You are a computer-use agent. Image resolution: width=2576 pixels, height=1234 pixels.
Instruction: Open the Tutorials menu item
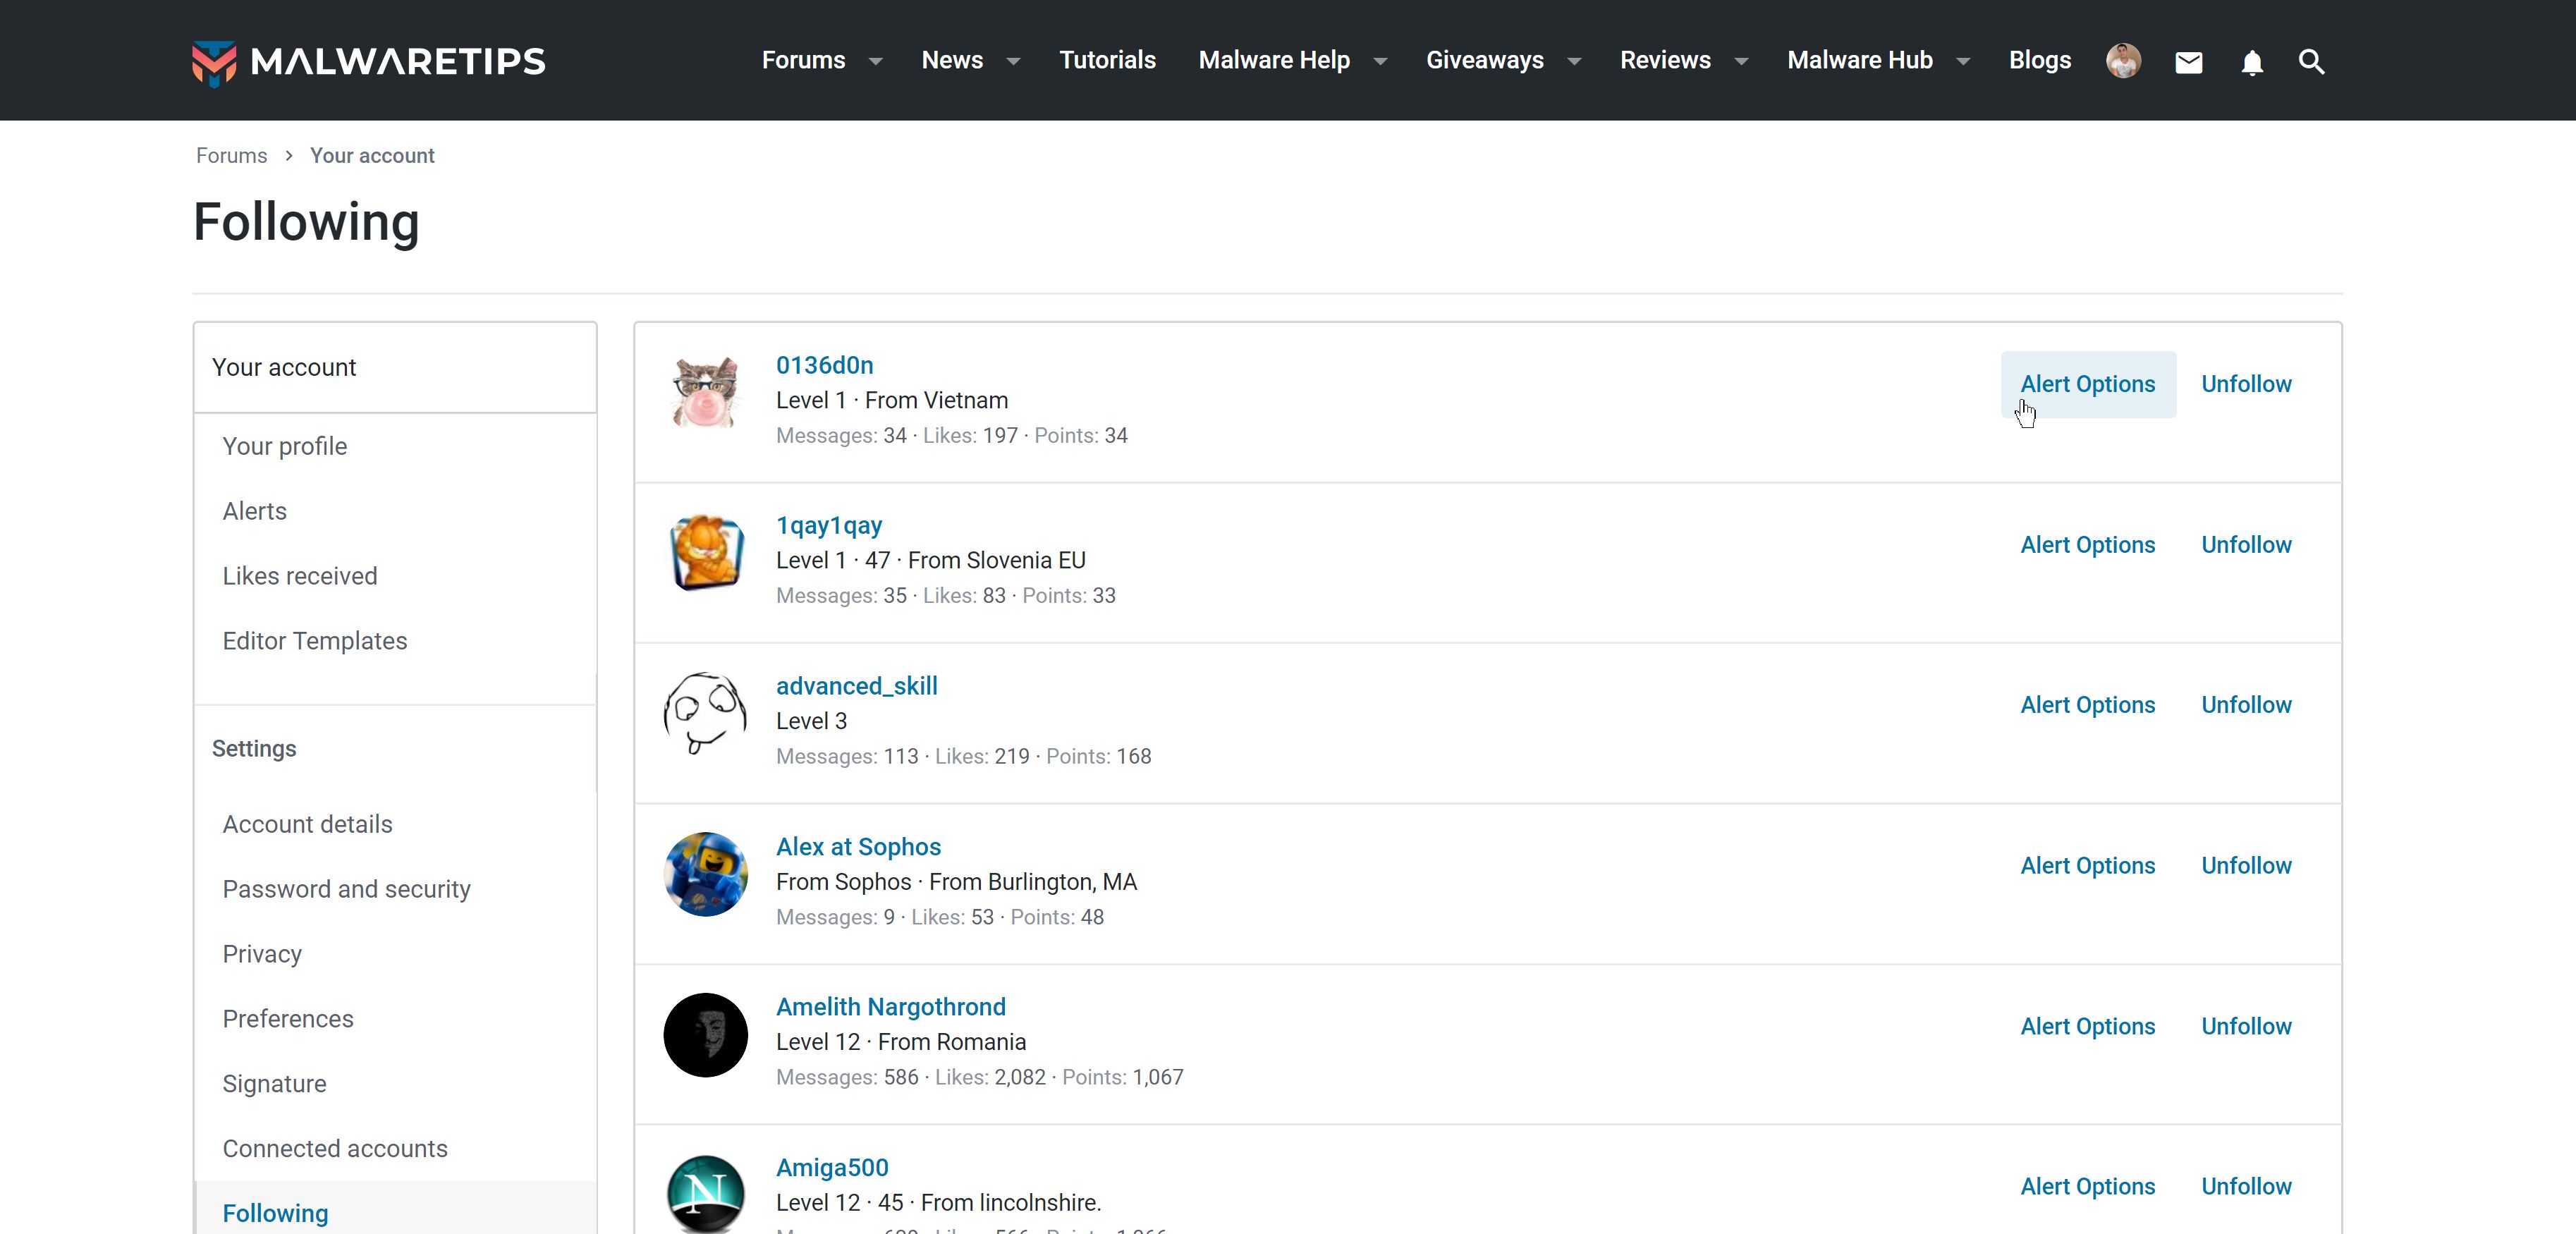click(x=1107, y=60)
